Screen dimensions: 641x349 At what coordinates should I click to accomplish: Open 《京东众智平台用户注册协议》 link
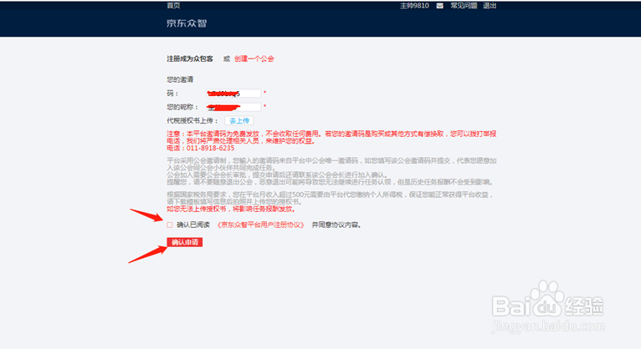point(261,225)
